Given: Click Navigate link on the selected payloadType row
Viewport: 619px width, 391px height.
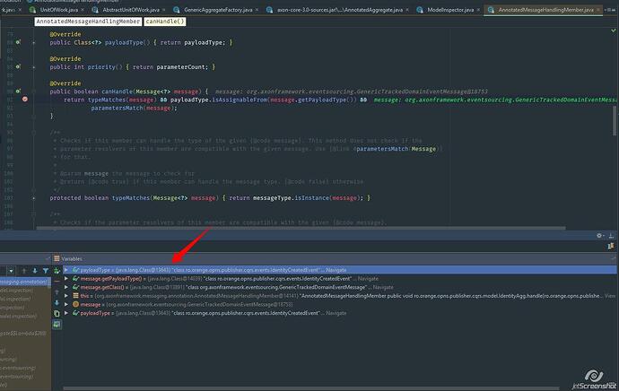Looking at the screenshot, I should [336, 270].
